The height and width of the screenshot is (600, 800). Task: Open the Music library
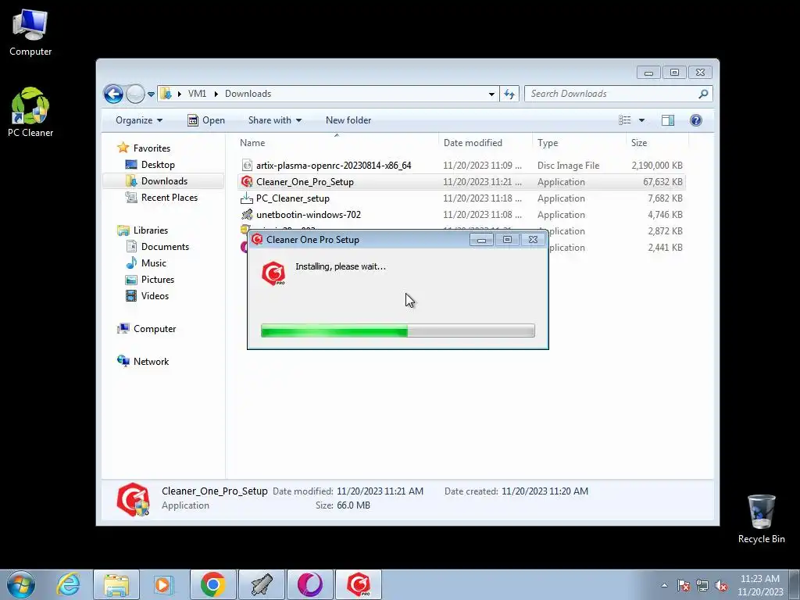click(x=154, y=262)
